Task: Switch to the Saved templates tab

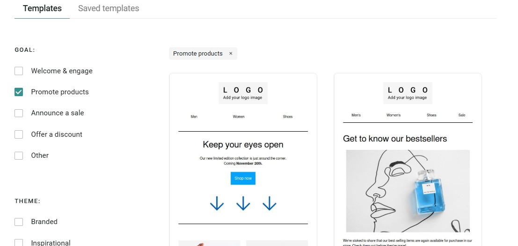Action: pyautogui.click(x=109, y=8)
